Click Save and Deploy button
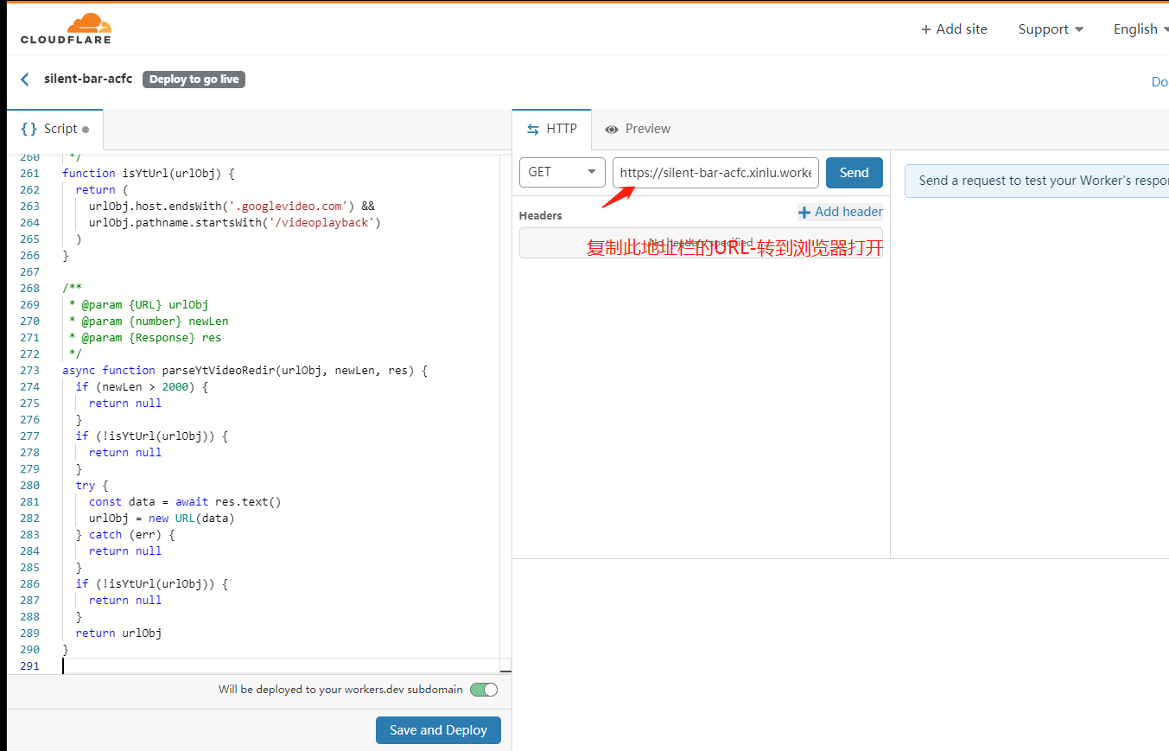The height and width of the screenshot is (751, 1169). 438,730
